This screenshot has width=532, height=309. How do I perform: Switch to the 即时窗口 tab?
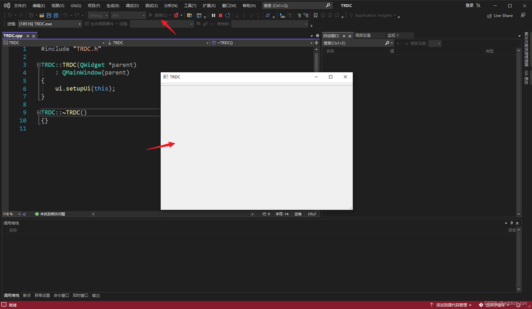click(81, 296)
